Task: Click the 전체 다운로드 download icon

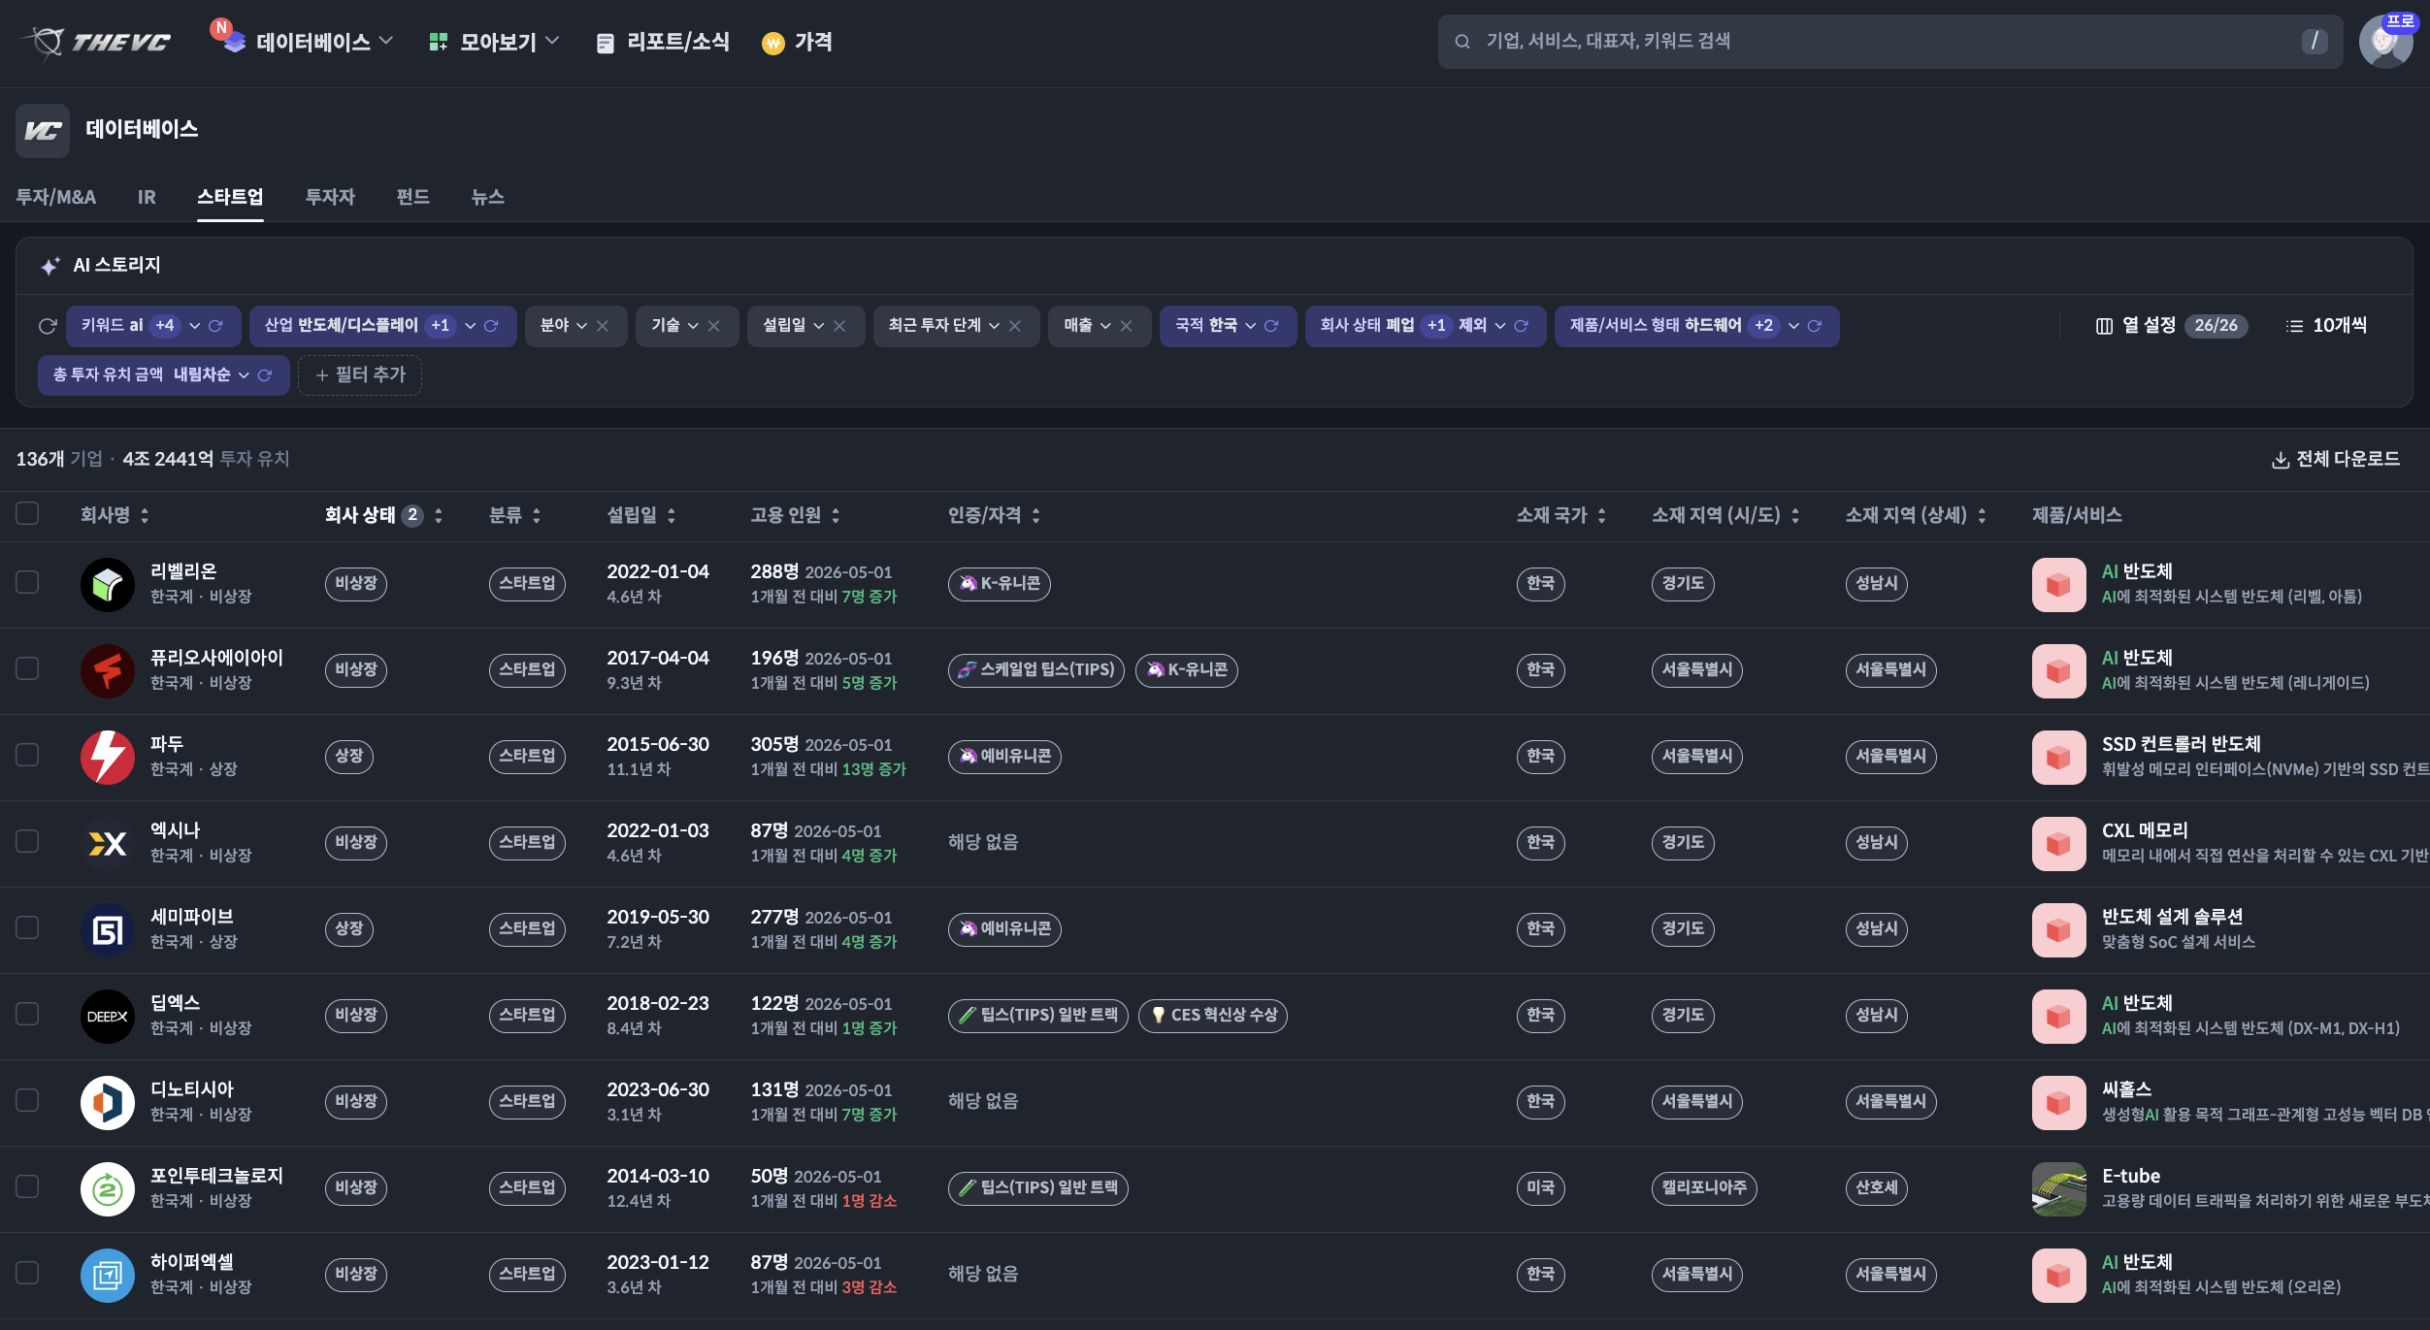Action: pyautogui.click(x=2280, y=460)
